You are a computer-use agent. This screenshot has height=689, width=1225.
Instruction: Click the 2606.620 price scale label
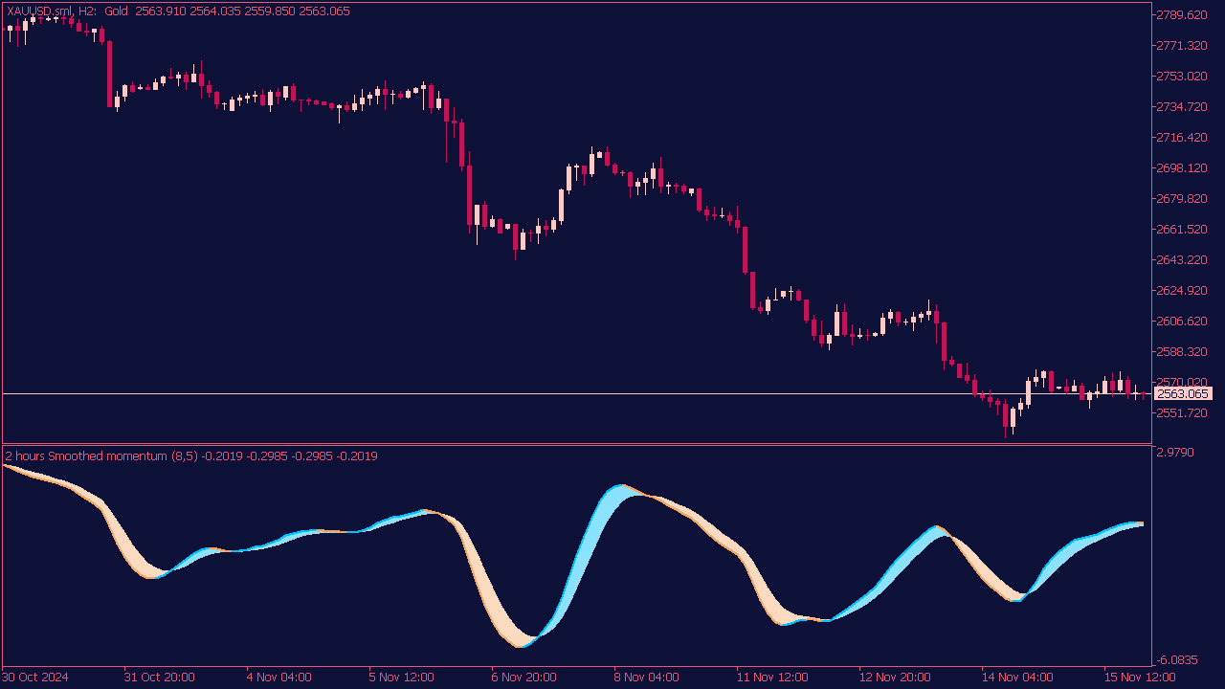pos(1182,322)
